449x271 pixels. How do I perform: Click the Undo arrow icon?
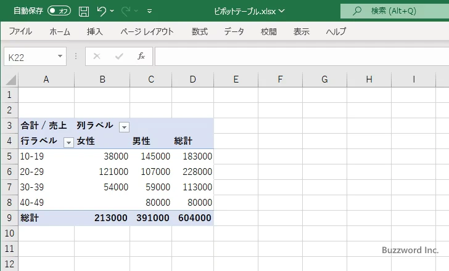[101, 11]
